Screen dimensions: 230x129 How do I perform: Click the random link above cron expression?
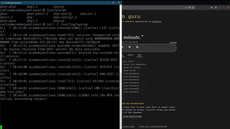click(x=173, y=42)
